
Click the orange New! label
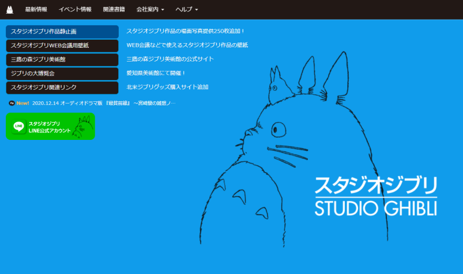tap(22, 103)
